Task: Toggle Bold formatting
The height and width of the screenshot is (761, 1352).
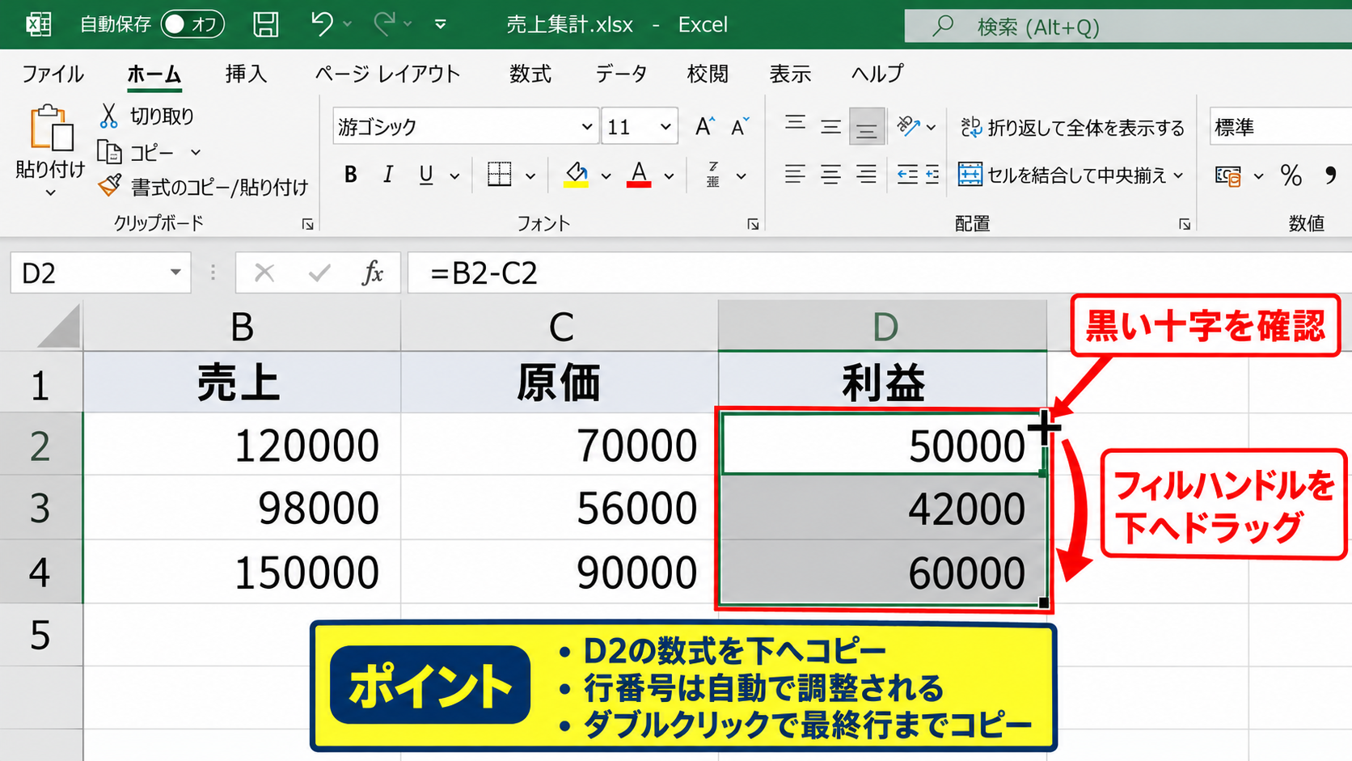Action: click(x=350, y=174)
